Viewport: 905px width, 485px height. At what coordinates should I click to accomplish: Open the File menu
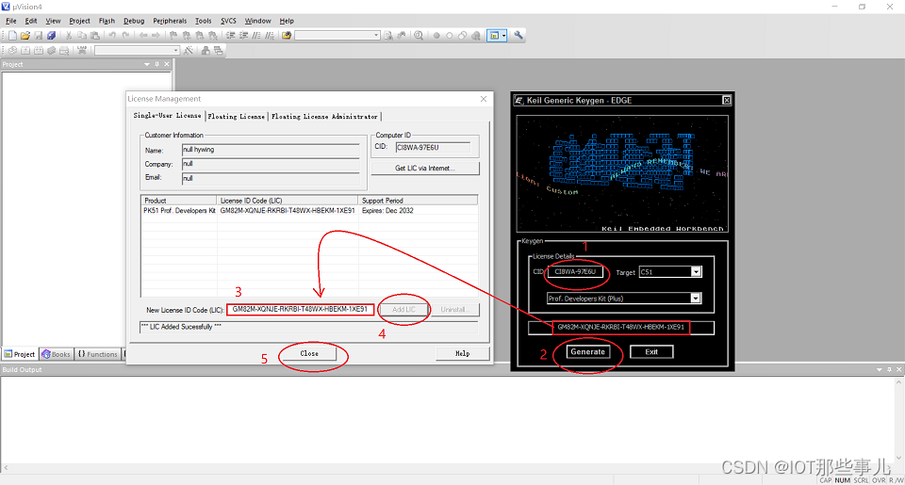11,21
